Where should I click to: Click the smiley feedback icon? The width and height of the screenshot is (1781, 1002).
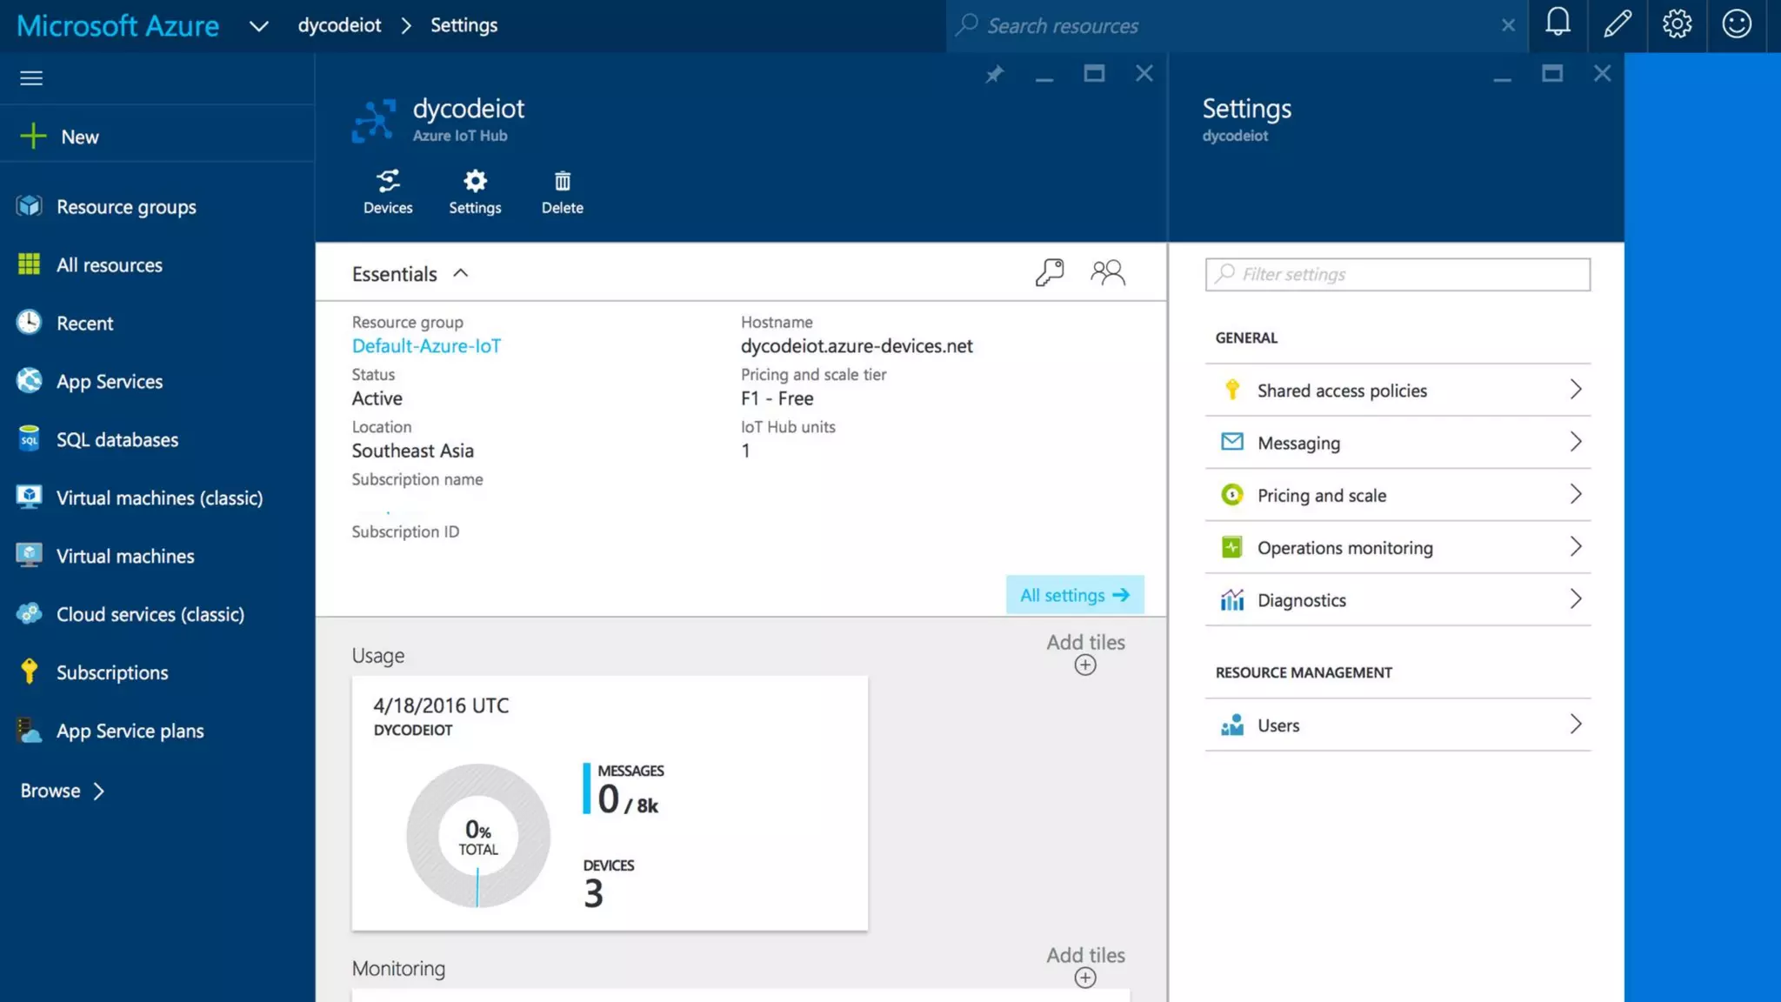click(x=1737, y=24)
